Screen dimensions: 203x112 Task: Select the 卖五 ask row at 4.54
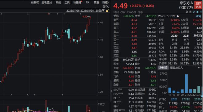click(x=135, y=20)
